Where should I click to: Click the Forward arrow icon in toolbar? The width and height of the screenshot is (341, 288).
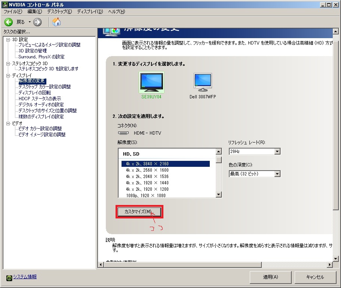coord(37,22)
